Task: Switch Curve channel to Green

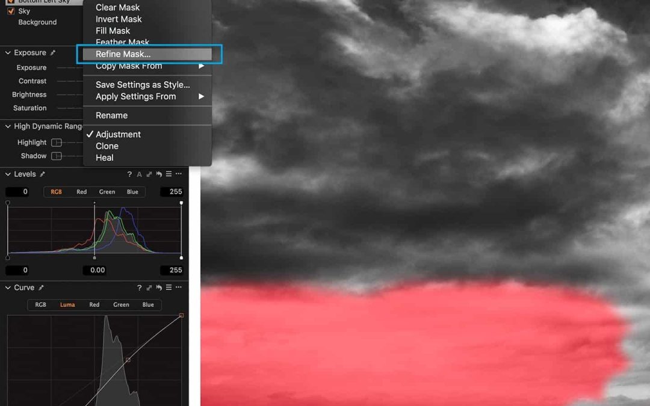Action: [x=121, y=305]
